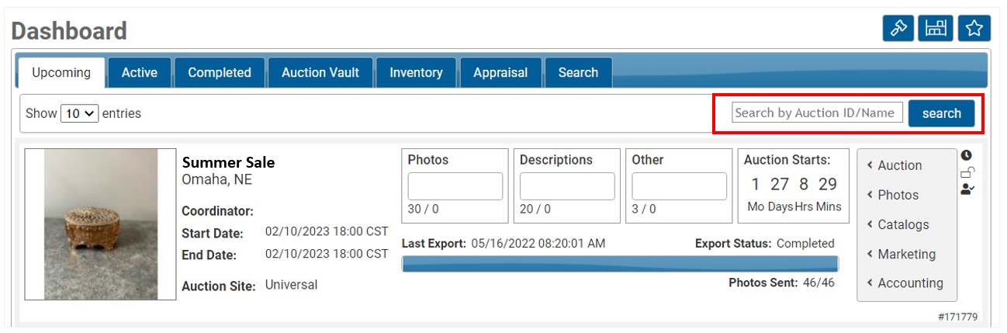This screenshot has width=1007, height=333.
Task: Click the inventory shelves icon button
Action: click(x=936, y=29)
